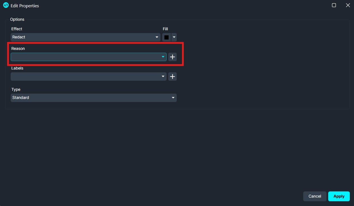The width and height of the screenshot is (354, 206).
Task: Open the Fill color dropdown arrow
Action: click(x=174, y=37)
